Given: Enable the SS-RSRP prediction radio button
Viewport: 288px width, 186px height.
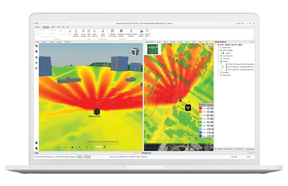Looking at the screenshot, I should coord(223,64).
